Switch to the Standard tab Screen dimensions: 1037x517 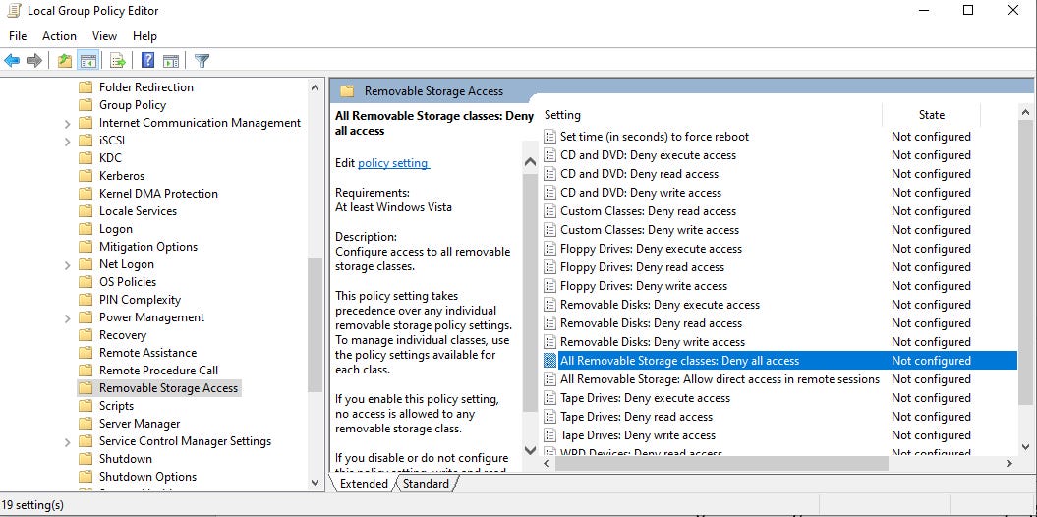coord(426,484)
